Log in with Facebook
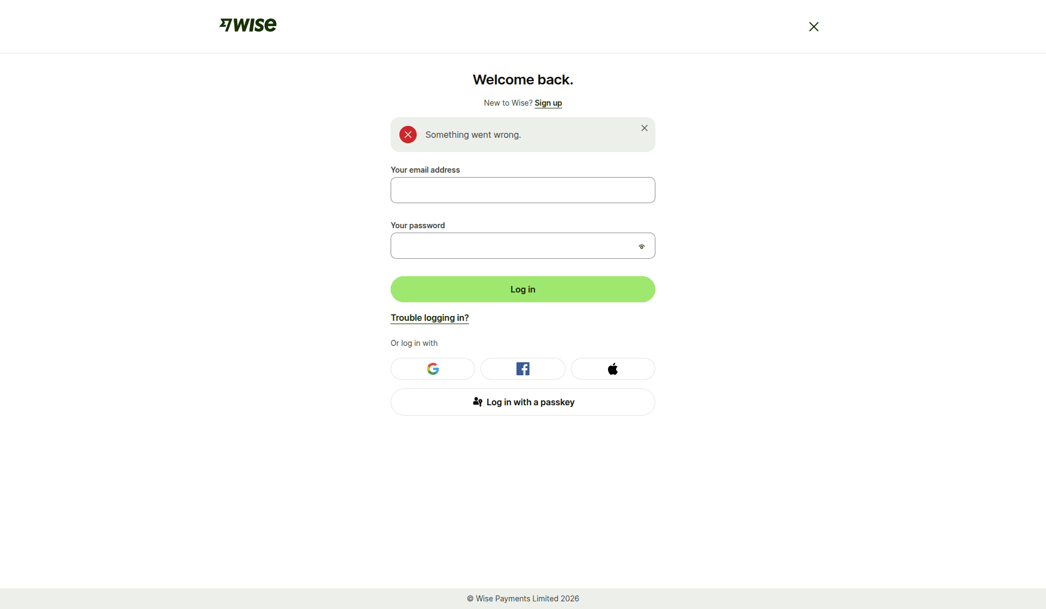The width and height of the screenshot is (1046, 609). point(523,369)
